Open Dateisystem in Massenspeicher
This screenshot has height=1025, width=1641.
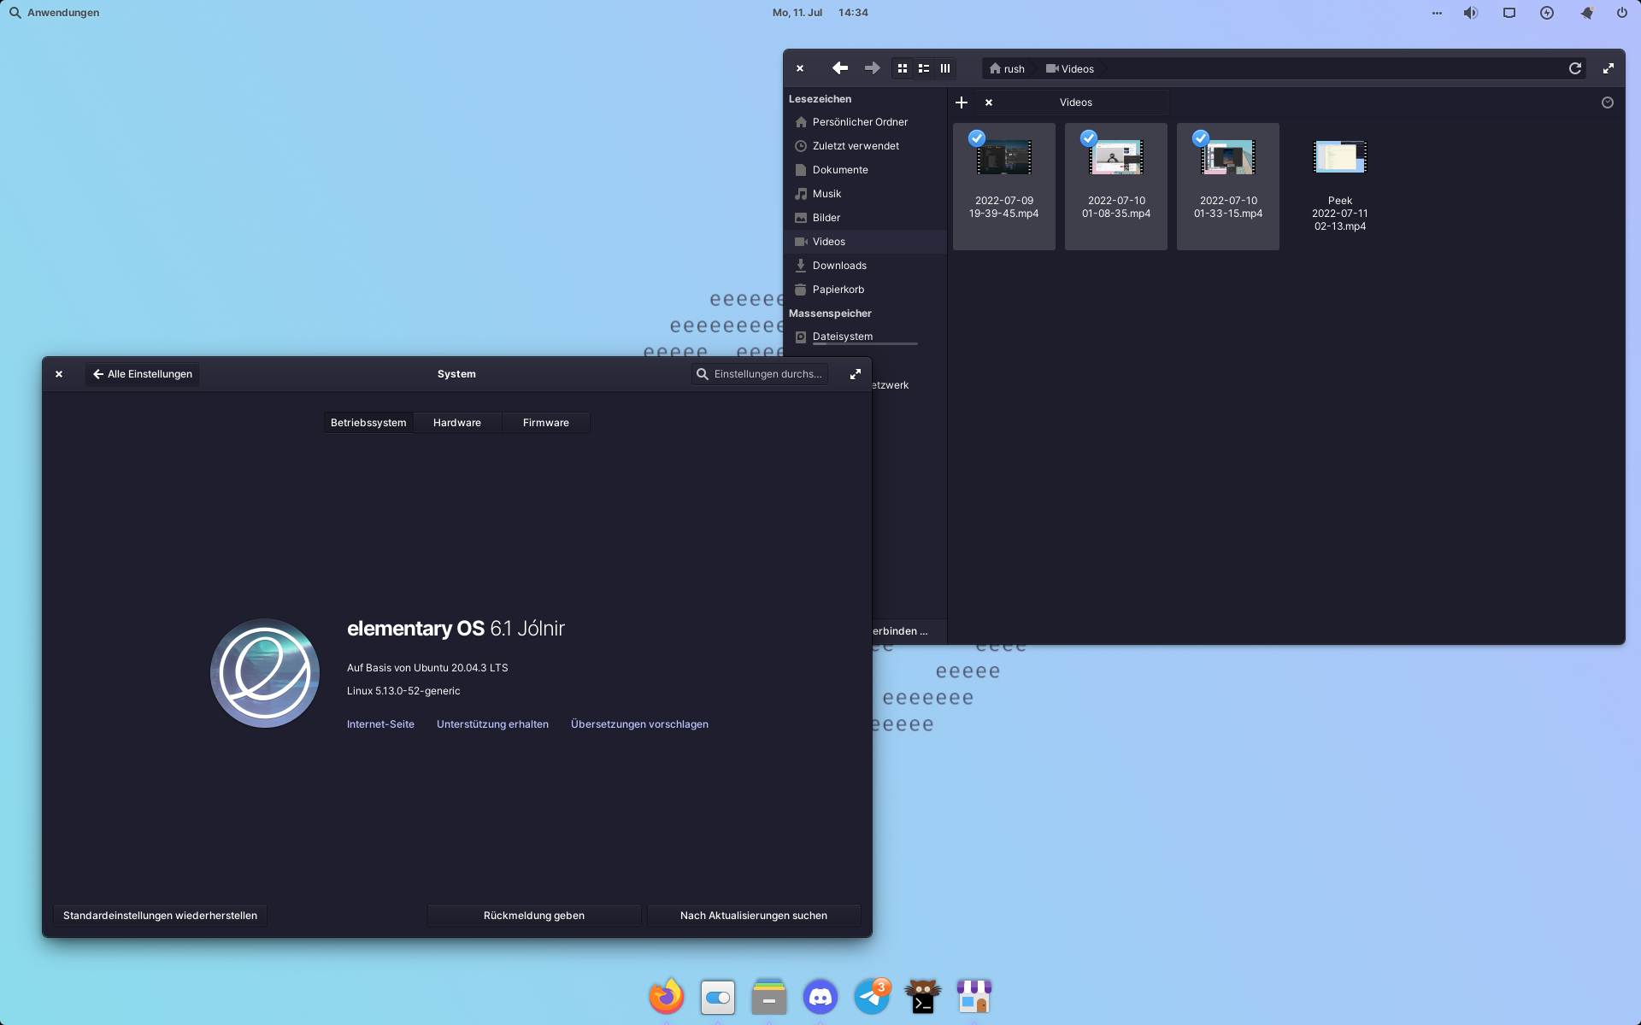coord(865,337)
